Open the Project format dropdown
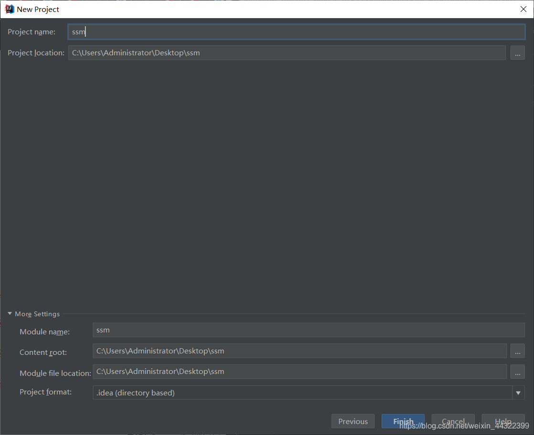The height and width of the screenshot is (435, 534). [x=518, y=393]
